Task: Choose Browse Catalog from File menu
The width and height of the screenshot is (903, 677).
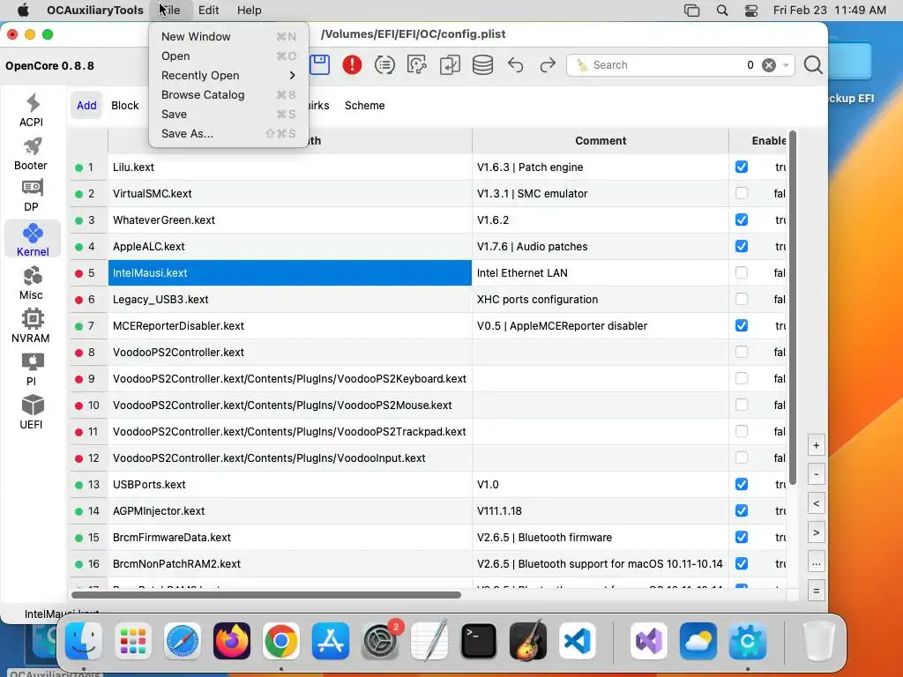Action: (228, 94)
